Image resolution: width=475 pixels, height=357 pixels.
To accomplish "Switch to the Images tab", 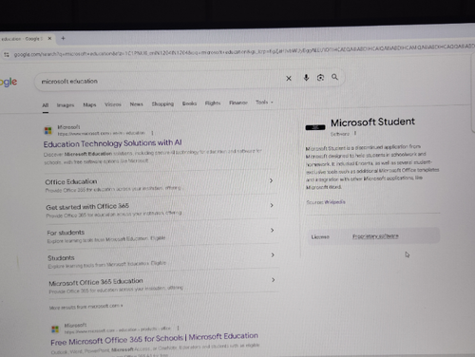I will (x=66, y=105).
